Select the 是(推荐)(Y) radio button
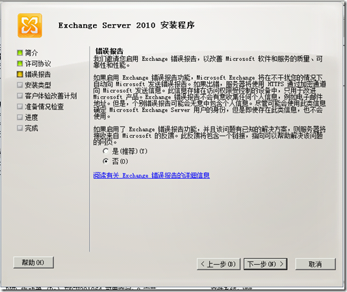347x292 pixels. (x=106, y=151)
